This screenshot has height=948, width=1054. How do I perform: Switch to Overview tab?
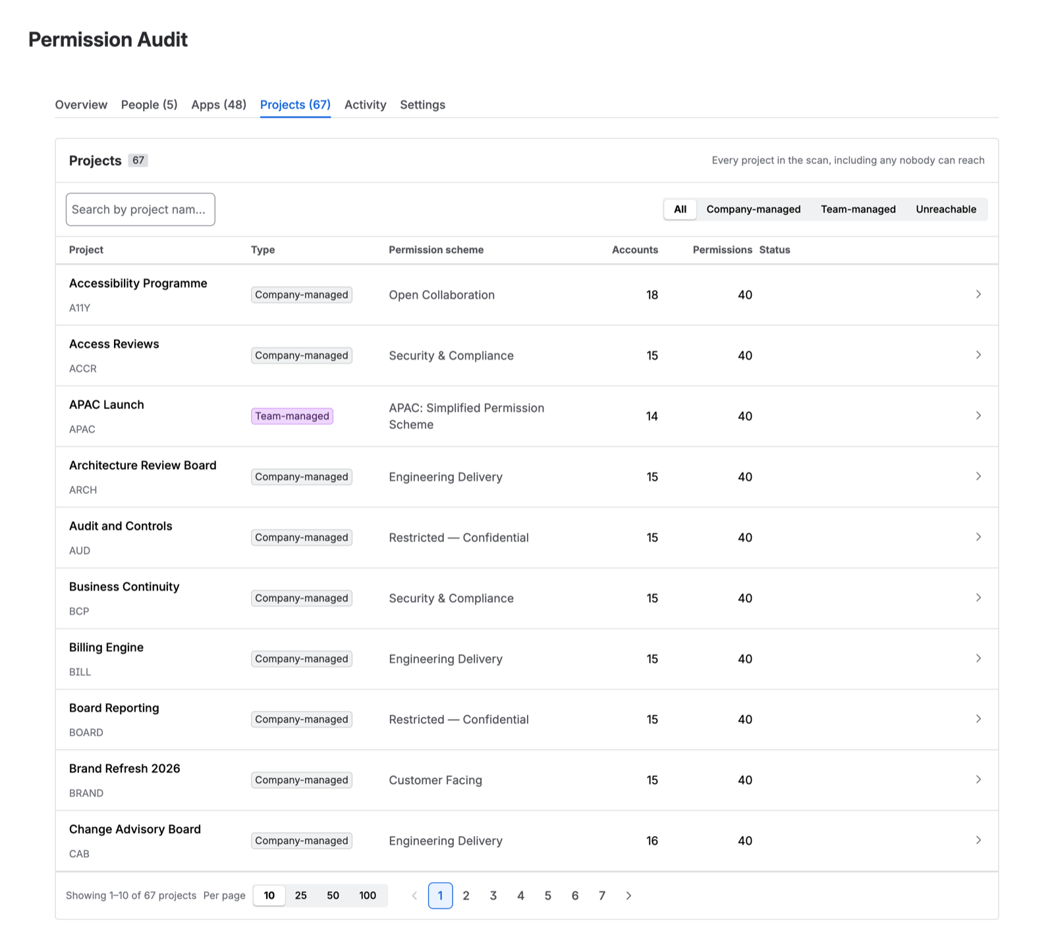[81, 105]
